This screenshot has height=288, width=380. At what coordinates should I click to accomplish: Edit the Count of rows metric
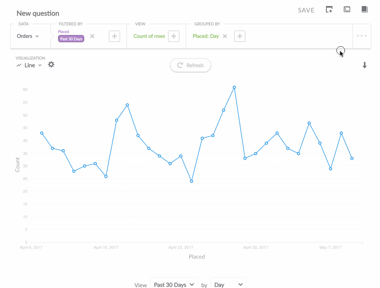[x=149, y=36]
